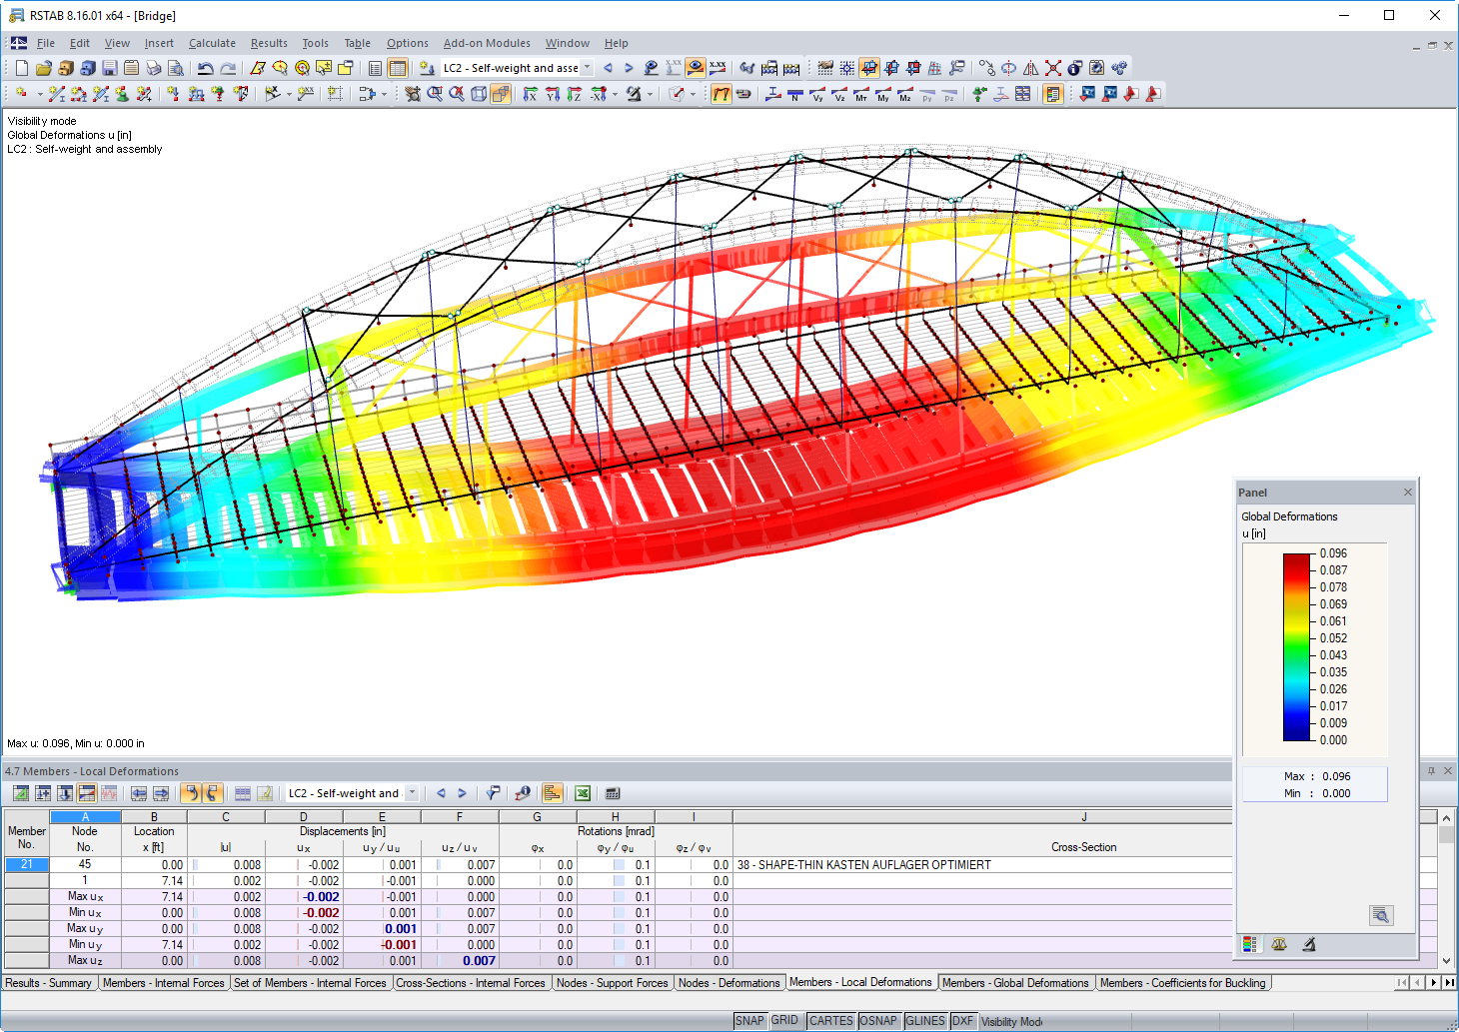Toggle OSNAP in the status bar
Viewport: 1459px width, 1032px height.
coord(879,1020)
